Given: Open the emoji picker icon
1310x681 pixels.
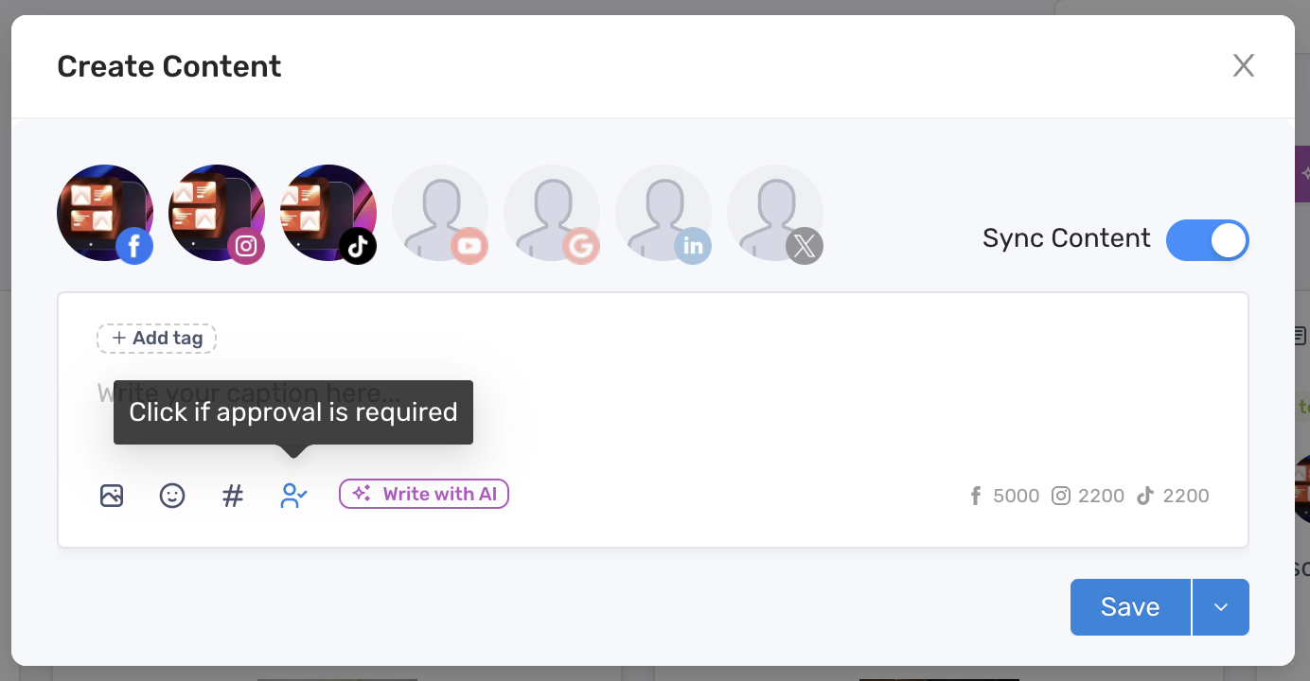Looking at the screenshot, I should point(172,496).
